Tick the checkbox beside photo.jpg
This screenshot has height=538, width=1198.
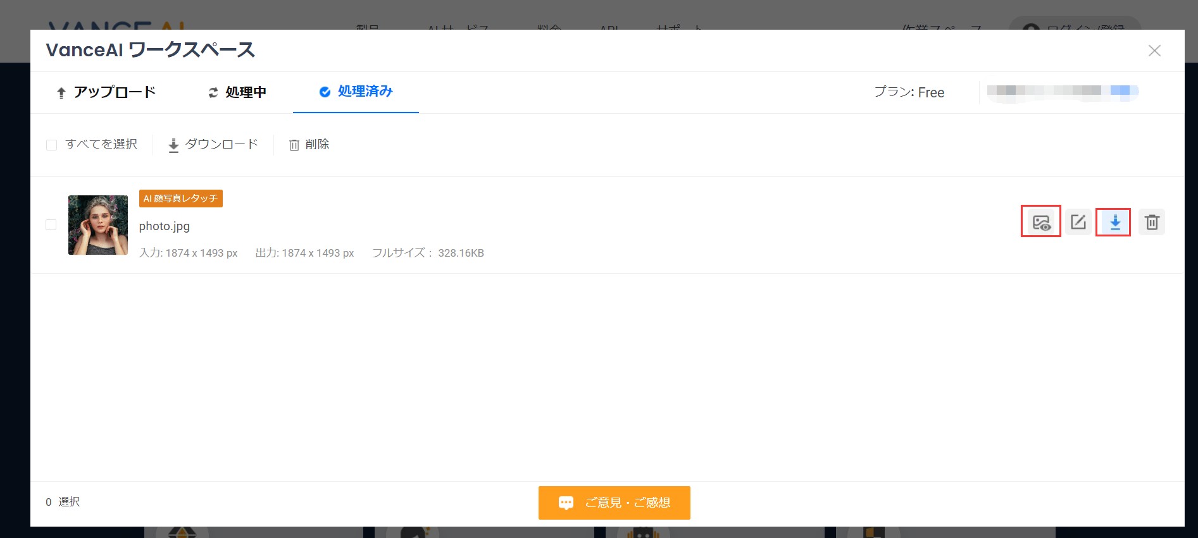point(51,225)
